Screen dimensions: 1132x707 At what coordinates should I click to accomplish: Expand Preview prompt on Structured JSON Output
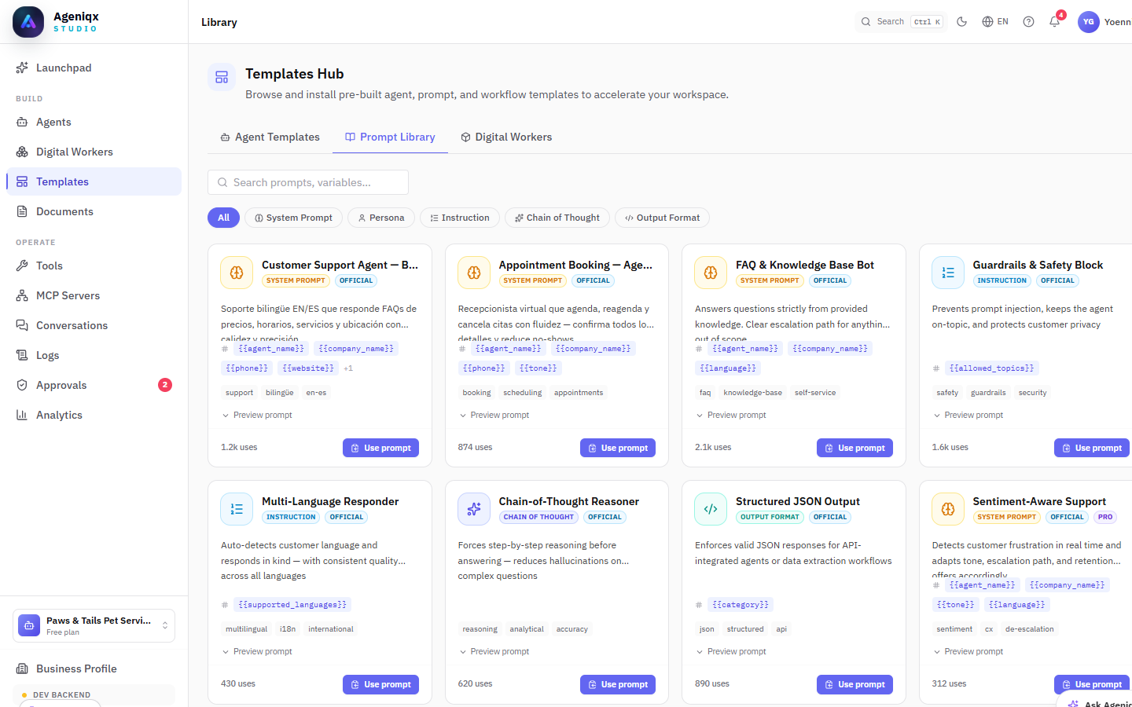[731, 651]
